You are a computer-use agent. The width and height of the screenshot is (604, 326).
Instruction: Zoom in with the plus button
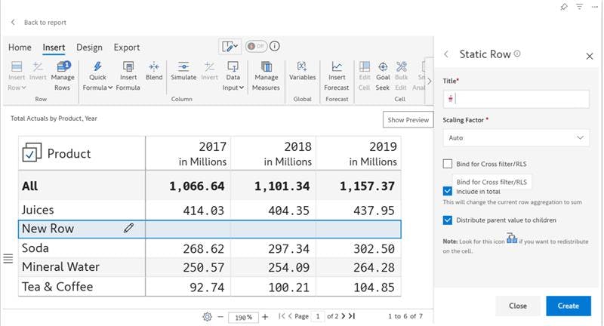[x=265, y=317]
